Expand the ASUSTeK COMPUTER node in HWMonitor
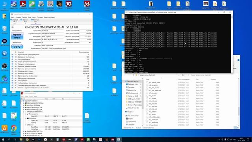This screenshot has height=142, width=252. (24, 103)
